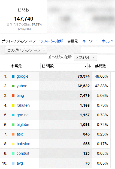Click rakuten's visit count 1,166
The image size is (115, 169).
pyautogui.click(x=85, y=105)
